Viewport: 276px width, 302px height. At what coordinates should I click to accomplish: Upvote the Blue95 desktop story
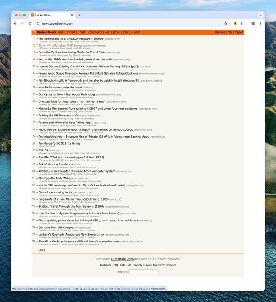pos(37,241)
